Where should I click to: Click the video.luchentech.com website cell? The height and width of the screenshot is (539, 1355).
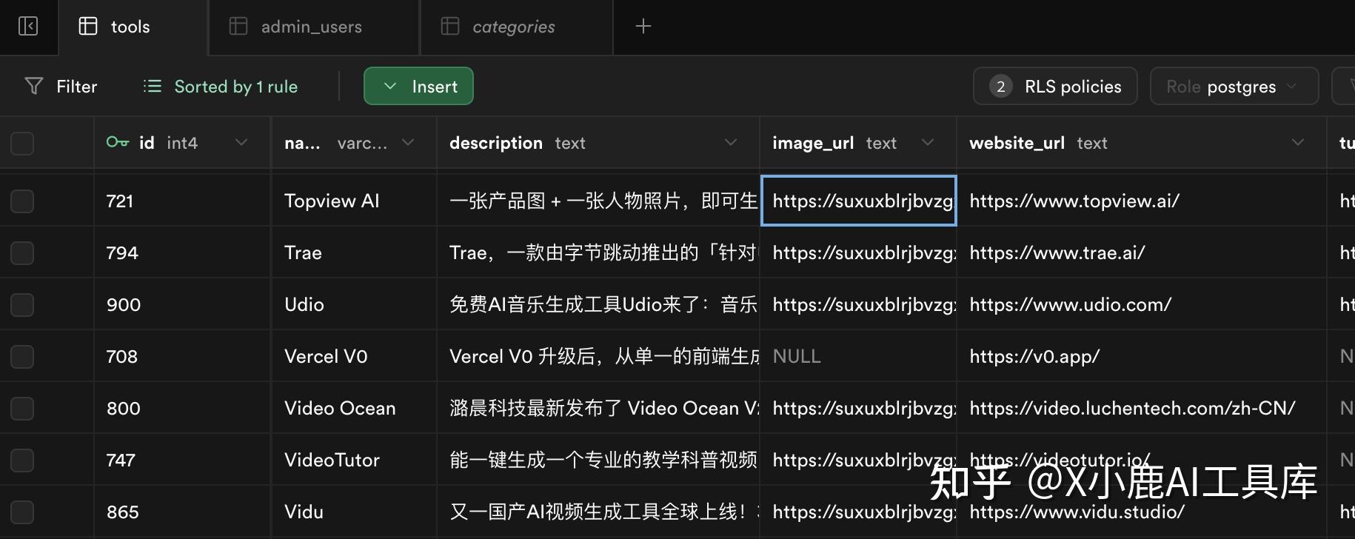coord(1142,408)
